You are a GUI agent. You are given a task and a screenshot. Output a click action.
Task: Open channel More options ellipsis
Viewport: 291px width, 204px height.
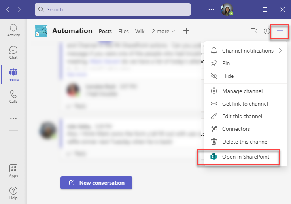click(280, 31)
